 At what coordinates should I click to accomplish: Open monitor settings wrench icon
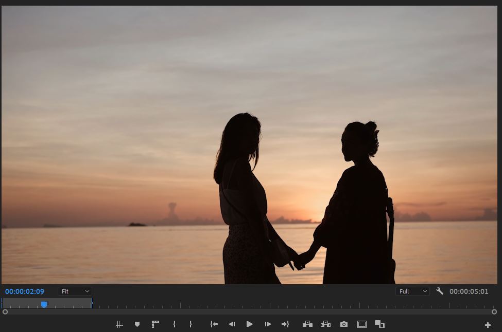click(x=440, y=291)
